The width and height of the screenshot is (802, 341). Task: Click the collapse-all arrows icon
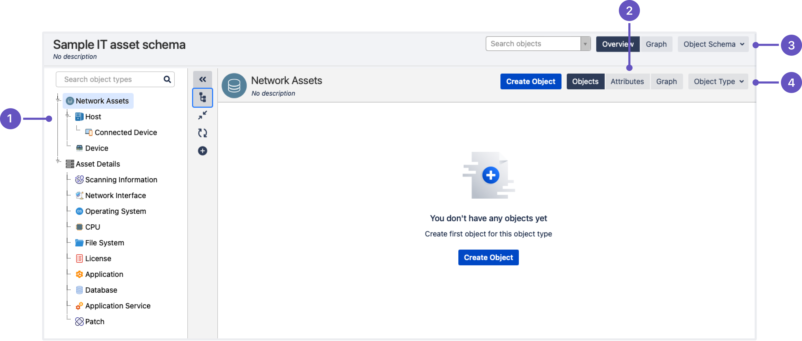[202, 115]
